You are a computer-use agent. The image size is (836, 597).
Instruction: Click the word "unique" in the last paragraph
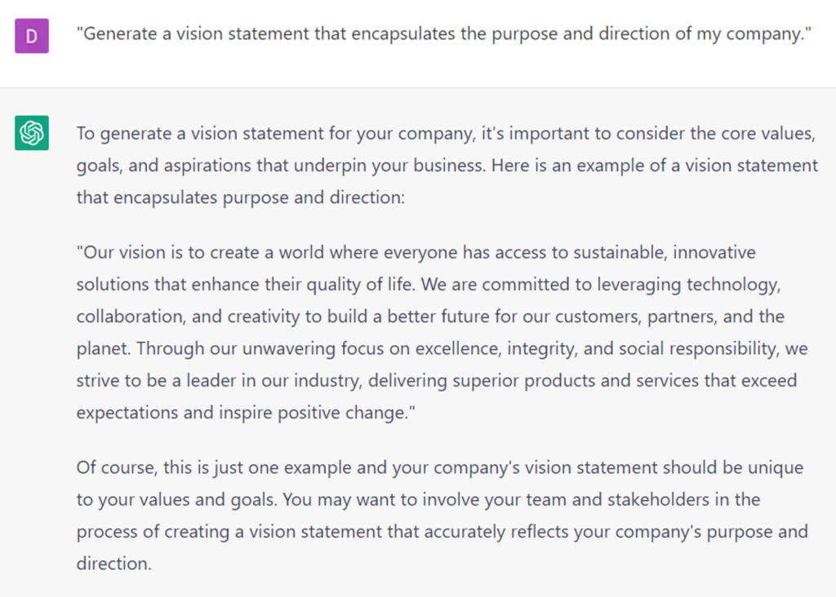pos(774,467)
